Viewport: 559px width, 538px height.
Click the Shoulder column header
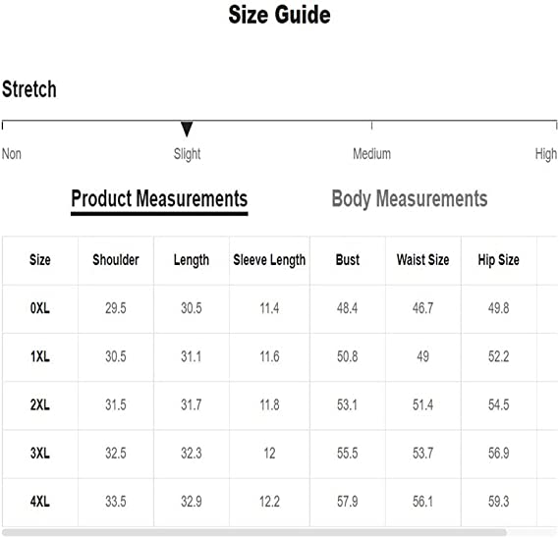tap(116, 260)
